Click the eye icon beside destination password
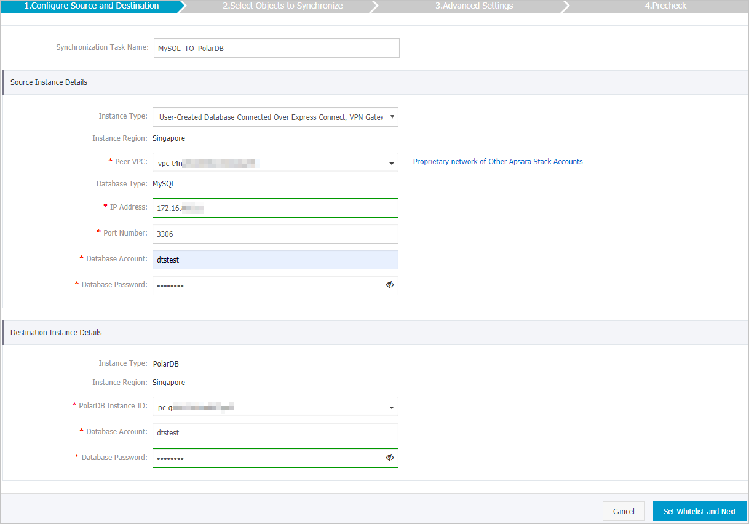The image size is (749, 524). pos(389,458)
